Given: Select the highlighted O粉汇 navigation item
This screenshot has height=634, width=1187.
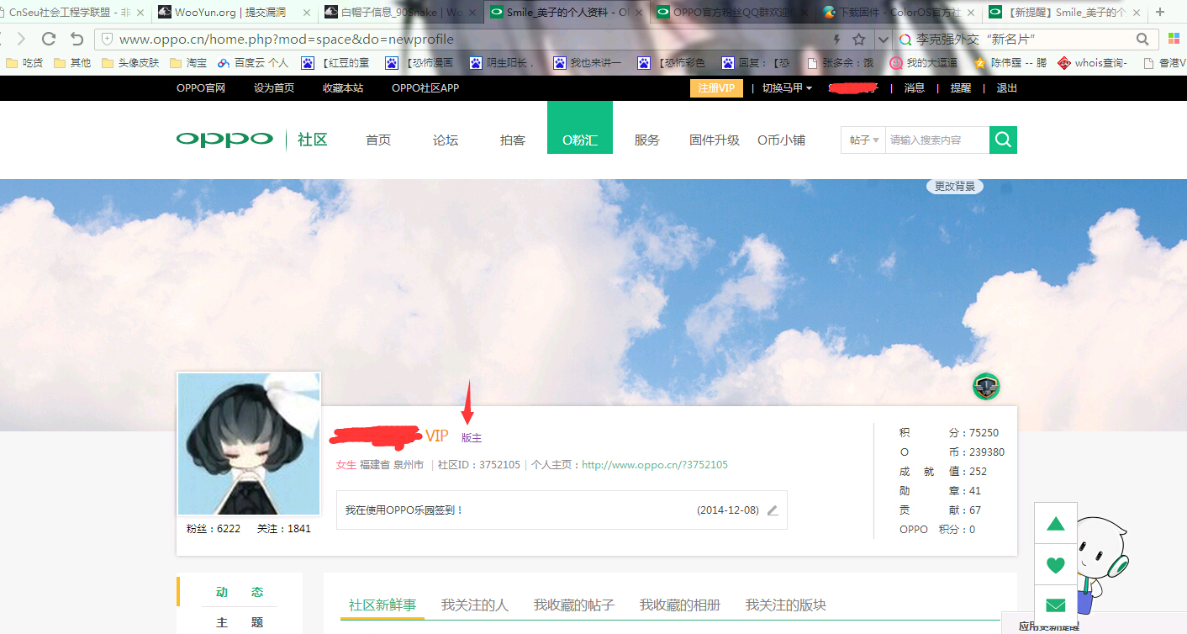Looking at the screenshot, I should pos(580,128).
